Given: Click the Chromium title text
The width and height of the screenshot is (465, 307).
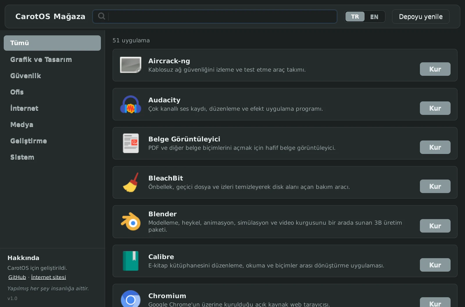Looking at the screenshot, I should click(167, 296).
